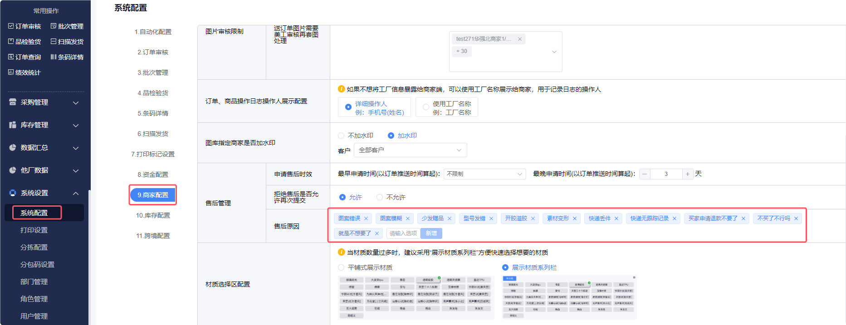Remove the 图案错误 reason tag
The width and height of the screenshot is (846, 325).
[366, 218]
